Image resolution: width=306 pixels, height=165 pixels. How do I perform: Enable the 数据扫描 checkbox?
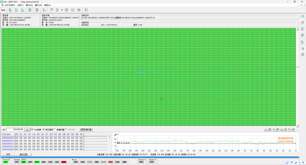[55, 129]
